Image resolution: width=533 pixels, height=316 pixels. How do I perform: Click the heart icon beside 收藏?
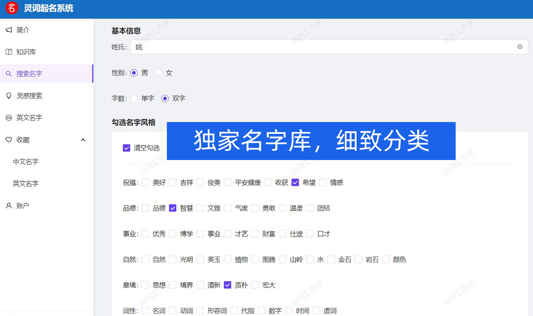[9, 140]
